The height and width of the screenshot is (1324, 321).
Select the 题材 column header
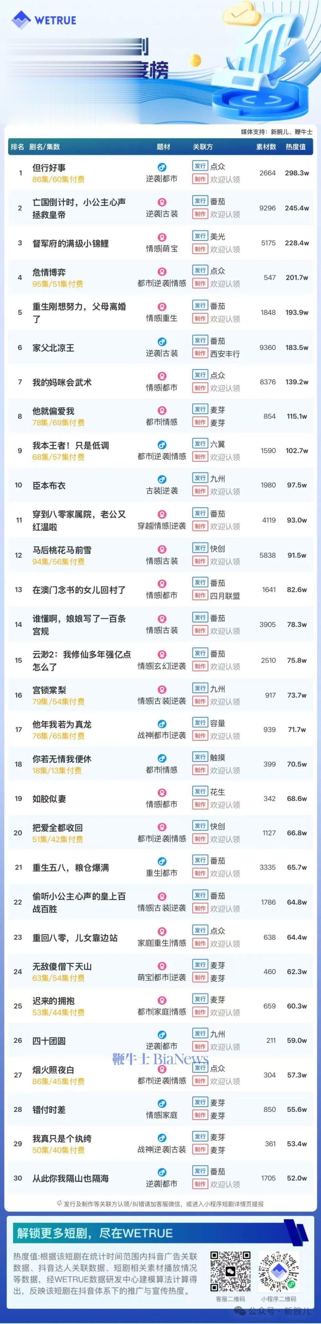(163, 147)
